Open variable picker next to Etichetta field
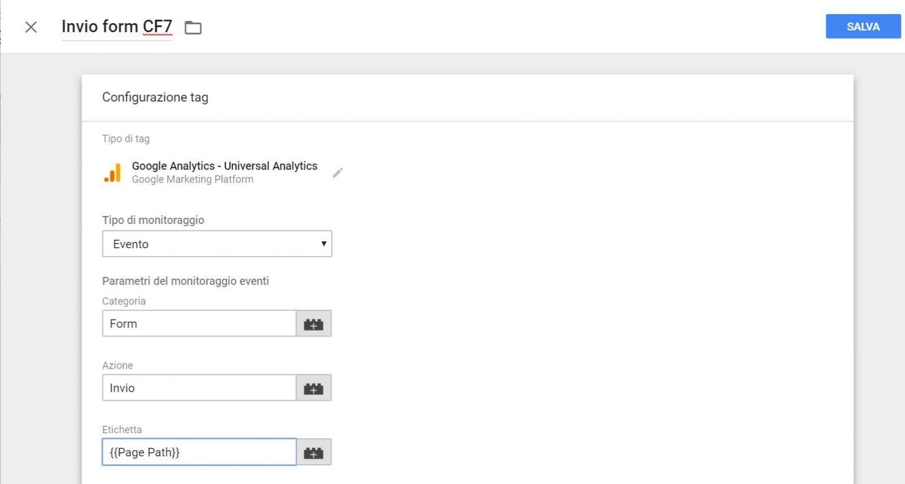This screenshot has height=484, width=905. click(x=313, y=453)
